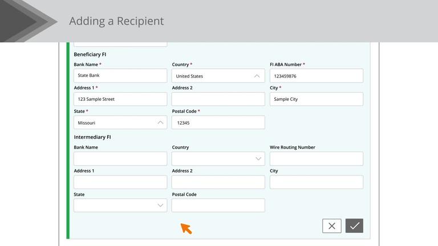Open Beneficiary FI State dropdown showing Missouri
The width and height of the screenshot is (438, 246).
click(x=120, y=122)
